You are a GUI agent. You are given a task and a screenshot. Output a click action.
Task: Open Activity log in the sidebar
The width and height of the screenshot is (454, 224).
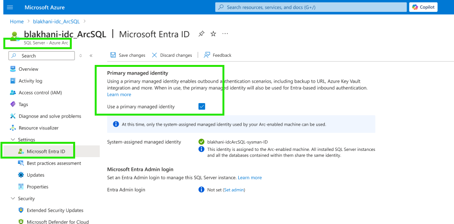(30, 81)
